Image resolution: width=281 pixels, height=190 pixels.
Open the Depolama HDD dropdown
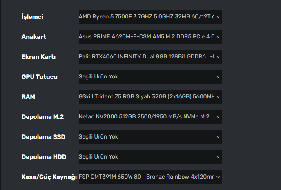(x=150, y=157)
